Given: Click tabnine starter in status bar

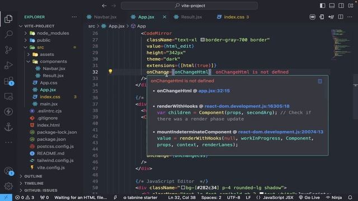Looking at the screenshot, I should pos(140,197).
